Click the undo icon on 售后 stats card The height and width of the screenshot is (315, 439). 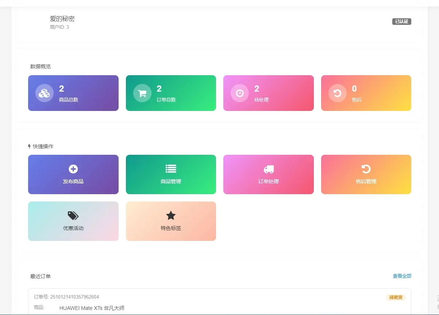click(338, 93)
